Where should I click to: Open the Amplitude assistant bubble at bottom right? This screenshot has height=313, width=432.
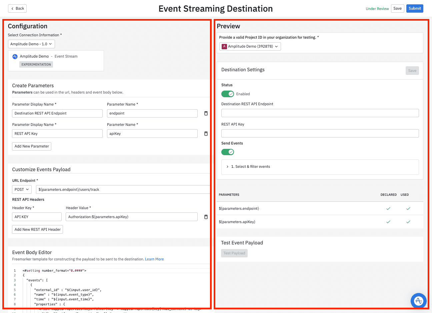[x=418, y=301]
